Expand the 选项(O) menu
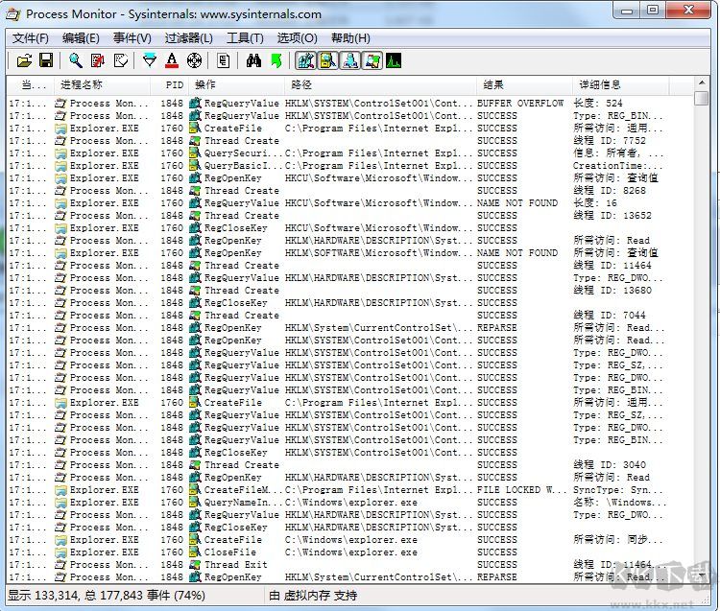The width and height of the screenshot is (720, 611). (x=297, y=38)
